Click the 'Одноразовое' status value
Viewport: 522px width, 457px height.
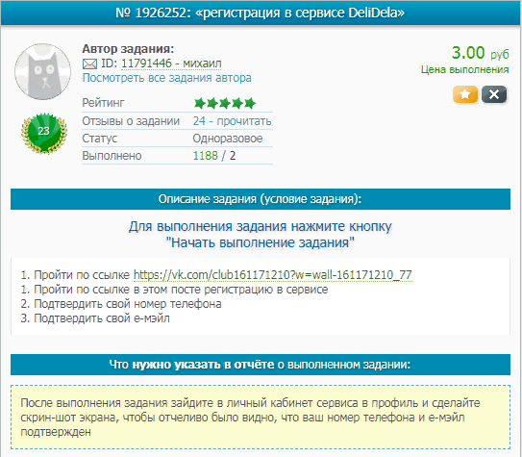[x=228, y=139]
